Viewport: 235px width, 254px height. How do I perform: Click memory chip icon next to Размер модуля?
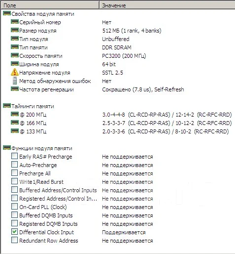(x=15, y=30)
